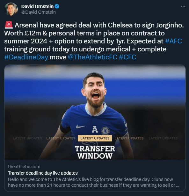Image resolution: width=189 pixels, height=196 pixels.
Task: Open the Jorginho article preview image
Action: click(95, 112)
